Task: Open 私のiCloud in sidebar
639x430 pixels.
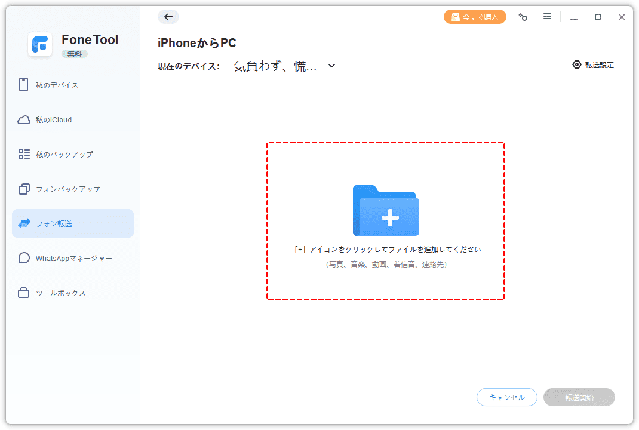Action: [x=73, y=120]
